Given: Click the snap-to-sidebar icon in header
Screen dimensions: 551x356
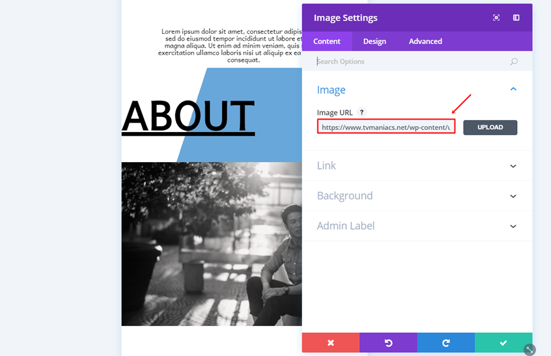Looking at the screenshot, I should point(516,18).
